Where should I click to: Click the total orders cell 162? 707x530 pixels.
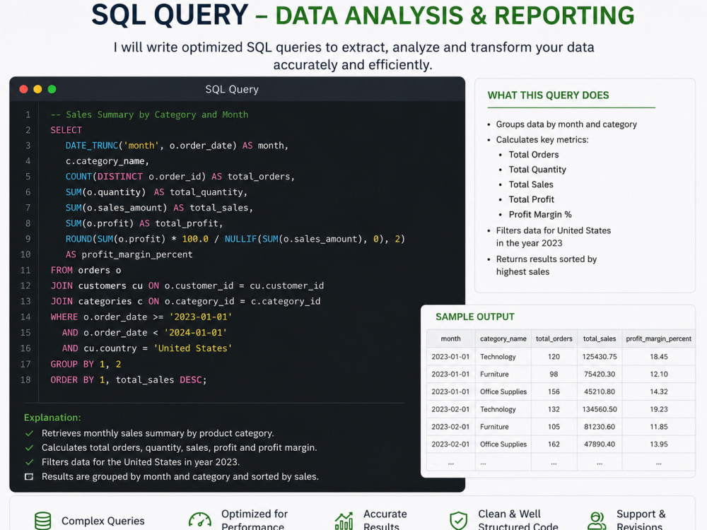(554, 444)
